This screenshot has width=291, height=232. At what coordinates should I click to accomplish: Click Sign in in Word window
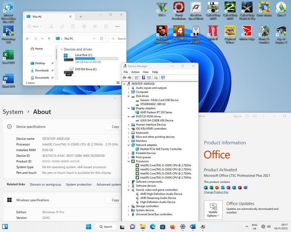point(237,116)
